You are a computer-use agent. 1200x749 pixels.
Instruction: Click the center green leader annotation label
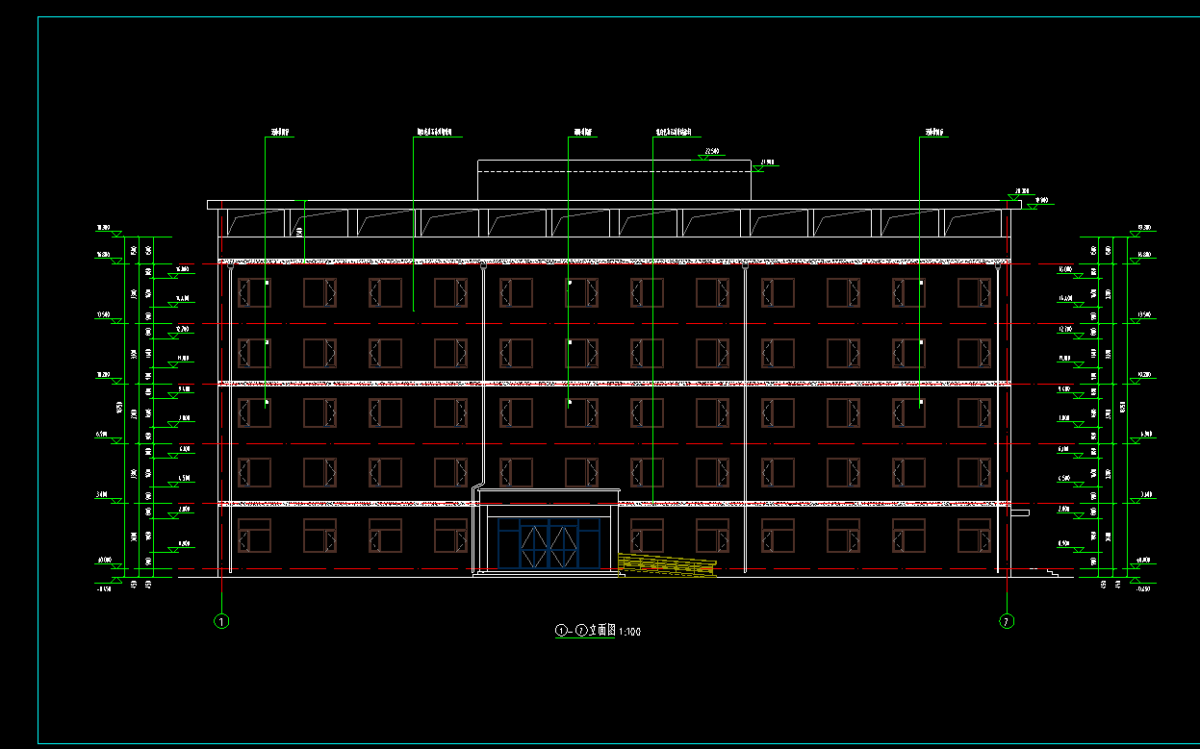point(583,133)
